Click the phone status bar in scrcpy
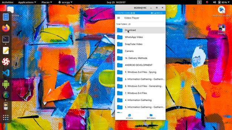232x130 pixels. click(x=140, y=13)
